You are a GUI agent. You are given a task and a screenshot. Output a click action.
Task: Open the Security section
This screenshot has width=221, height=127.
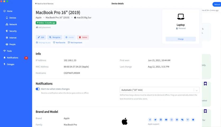coord(11,31)
